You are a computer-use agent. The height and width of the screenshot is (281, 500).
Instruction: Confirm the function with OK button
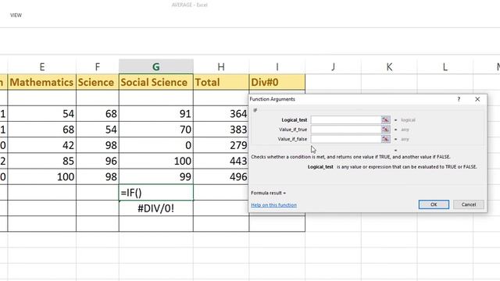(x=434, y=205)
